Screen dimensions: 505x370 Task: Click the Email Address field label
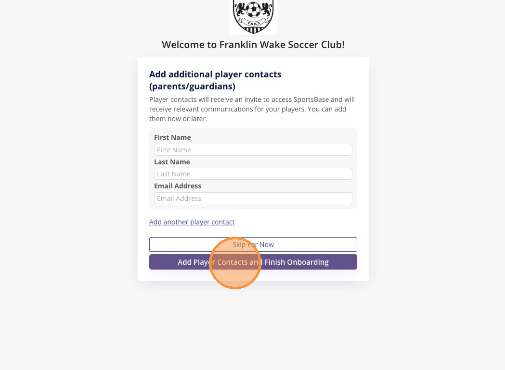(x=178, y=186)
